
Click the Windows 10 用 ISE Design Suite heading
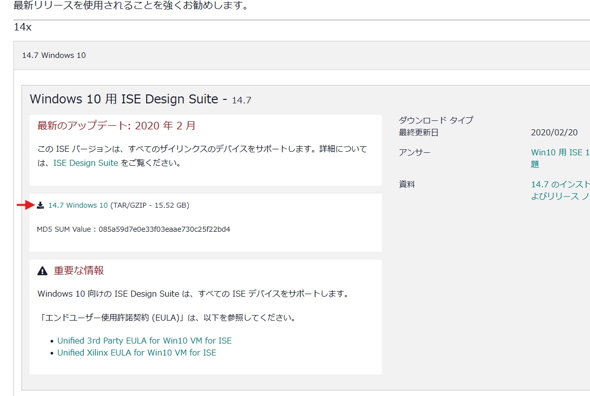(x=140, y=99)
